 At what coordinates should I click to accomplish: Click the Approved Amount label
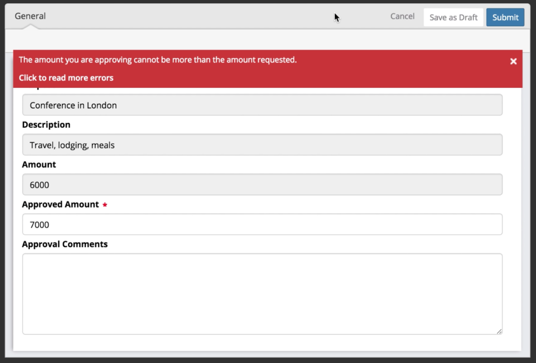(59, 204)
